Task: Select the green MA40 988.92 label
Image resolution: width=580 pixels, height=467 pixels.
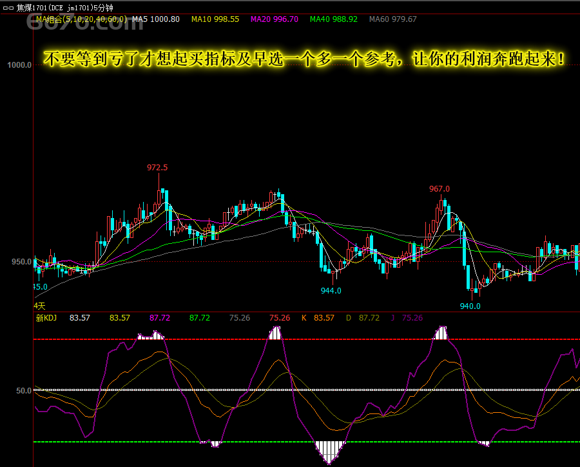Action: (x=333, y=19)
